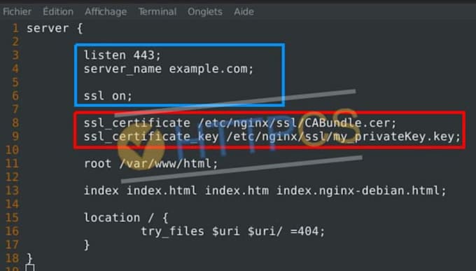Click line number 13 in the gutter
This screenshot has width=476, height=271.
click(x=12, y=190)
